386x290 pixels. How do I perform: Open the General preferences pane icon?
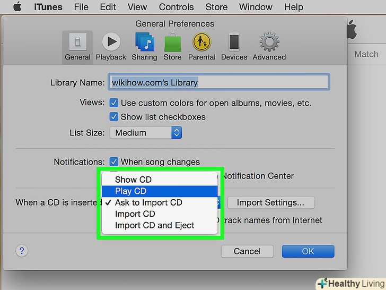click(x=77, y=42)
